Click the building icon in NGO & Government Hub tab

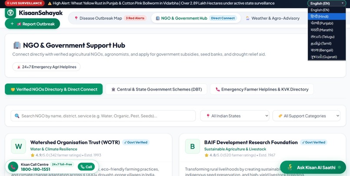click(158, 18)
